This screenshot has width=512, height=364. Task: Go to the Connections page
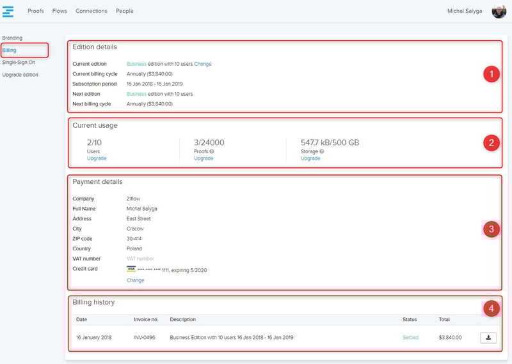[x=92, y=11]
